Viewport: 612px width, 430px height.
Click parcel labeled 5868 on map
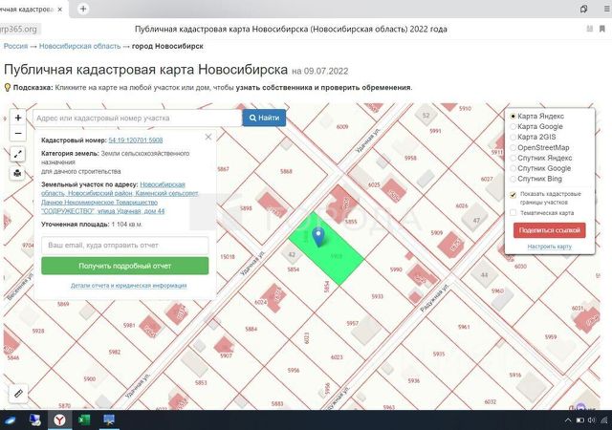coord(286,171)
